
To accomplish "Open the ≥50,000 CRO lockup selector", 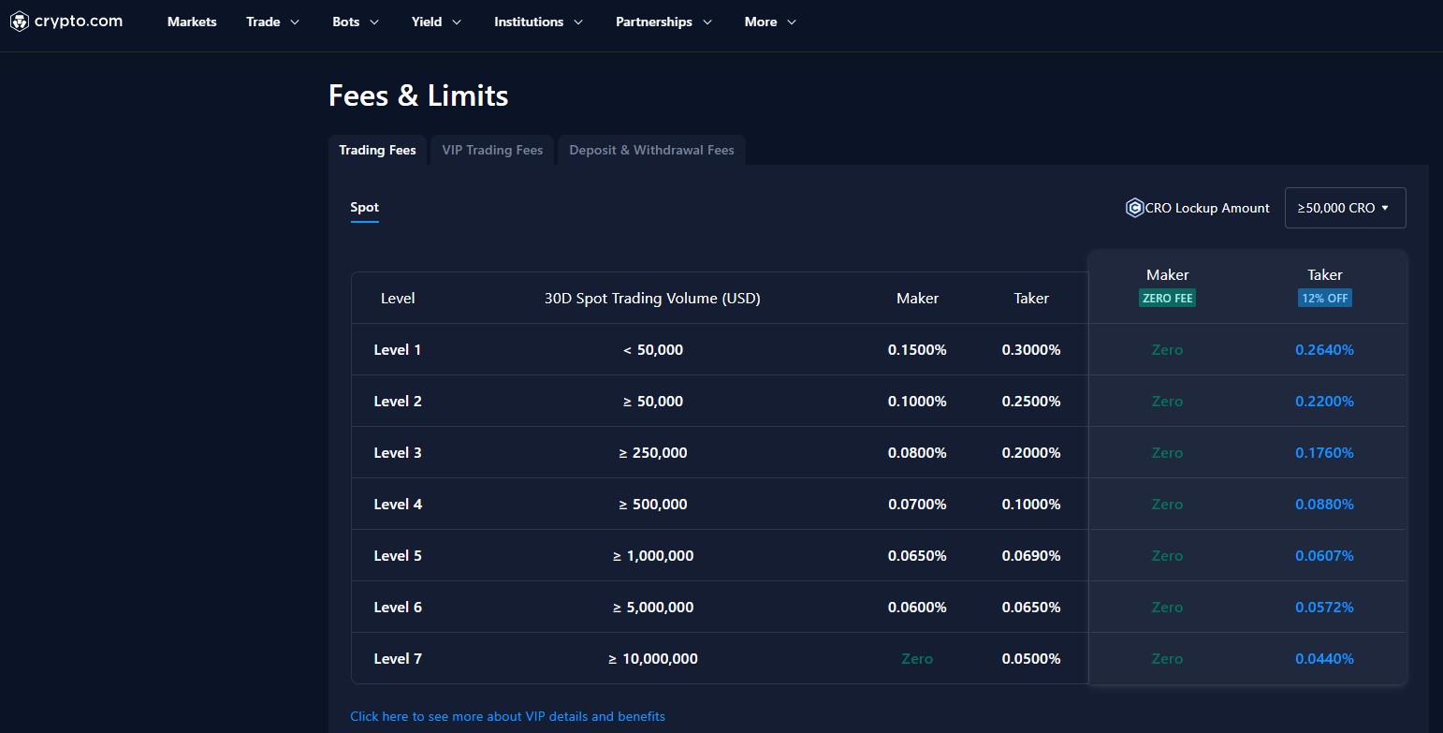I will point(1345,208).
